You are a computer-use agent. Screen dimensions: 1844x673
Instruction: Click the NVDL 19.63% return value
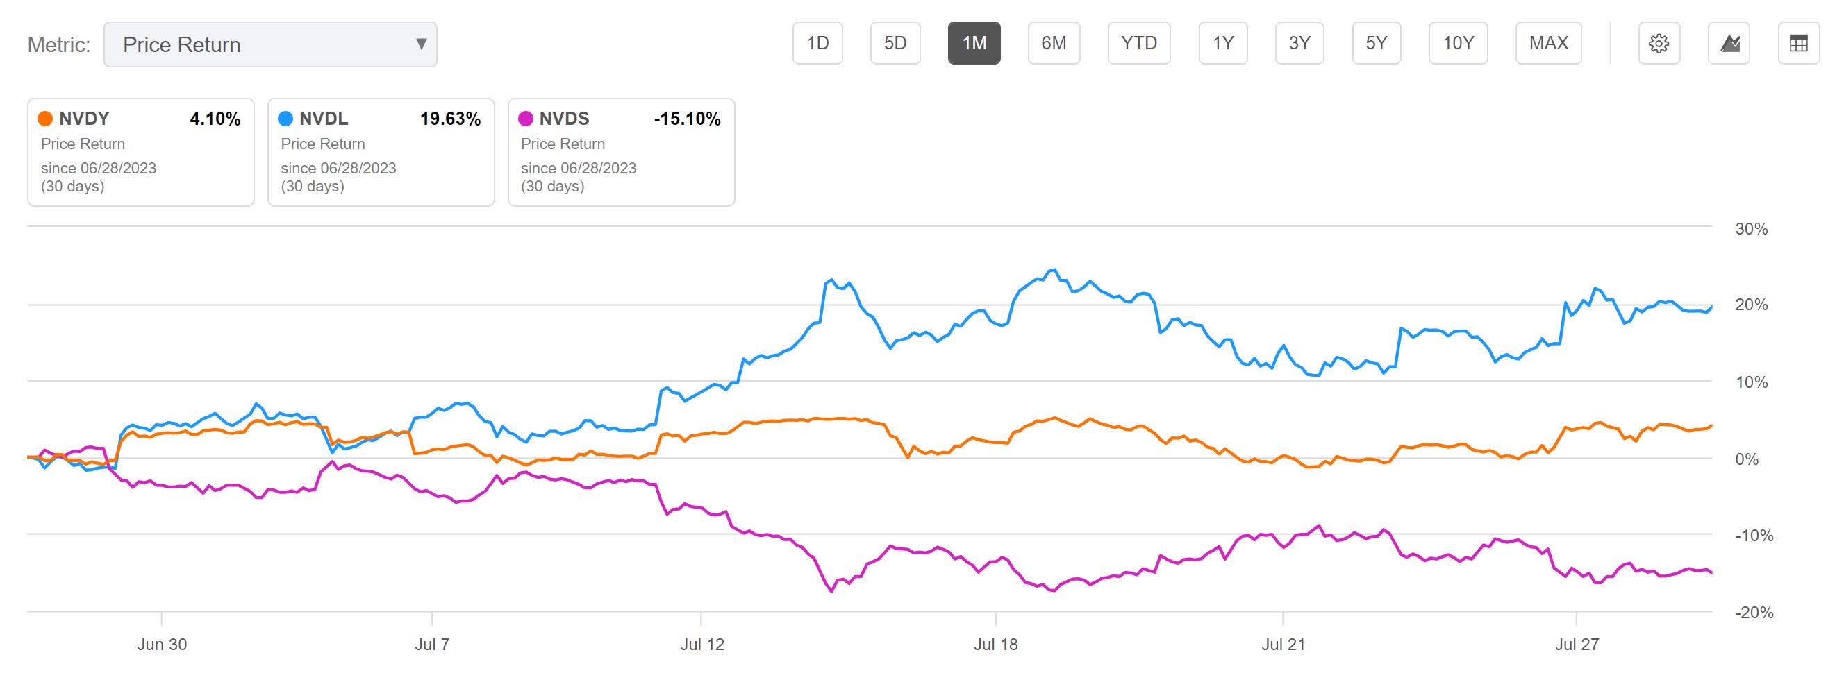(x=451, y=119)
